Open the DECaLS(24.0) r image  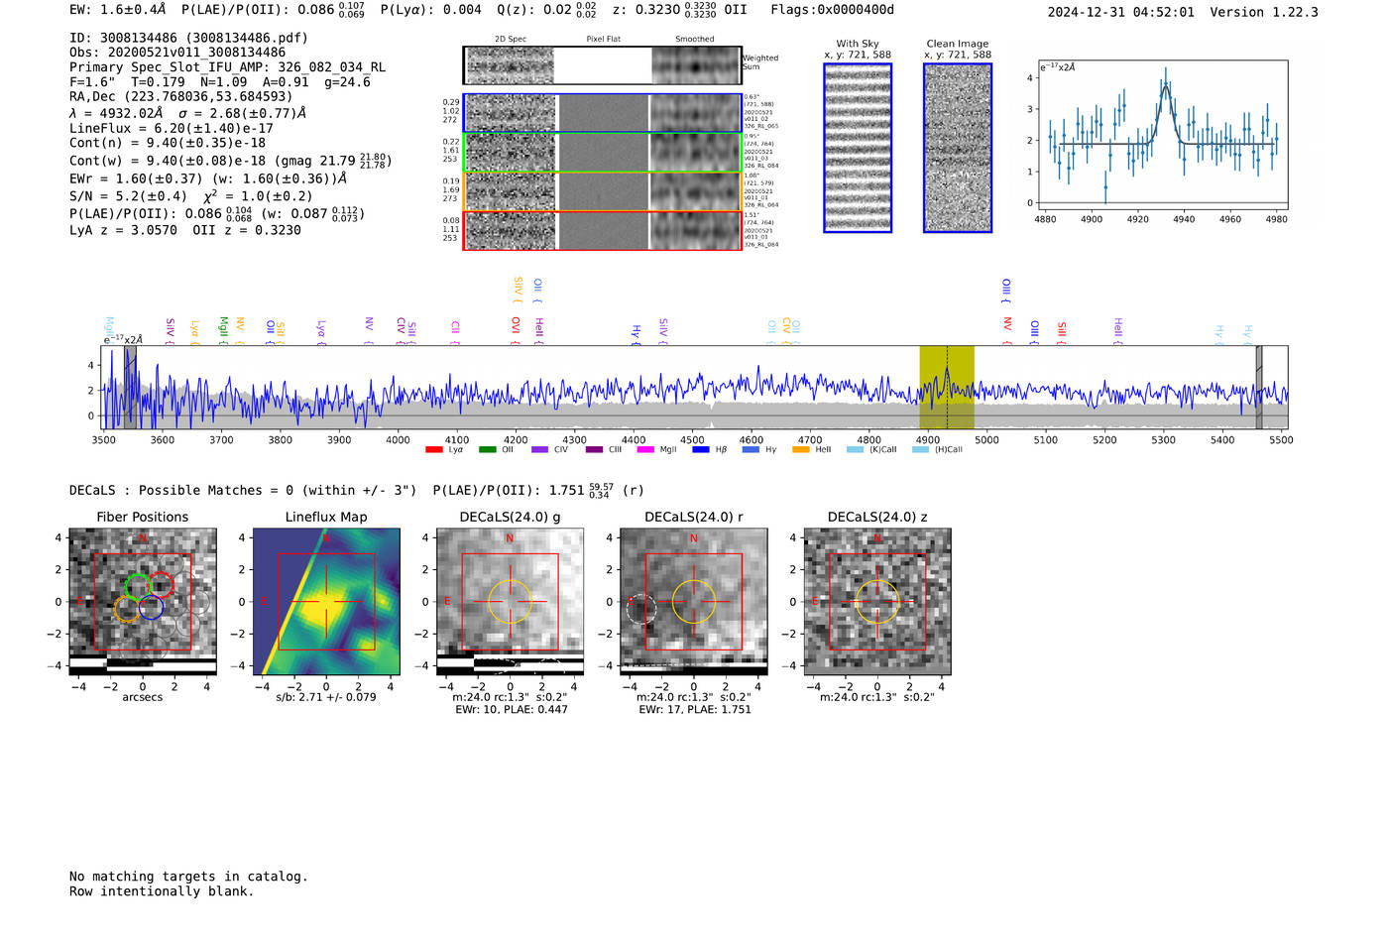(x=693, y=602)
